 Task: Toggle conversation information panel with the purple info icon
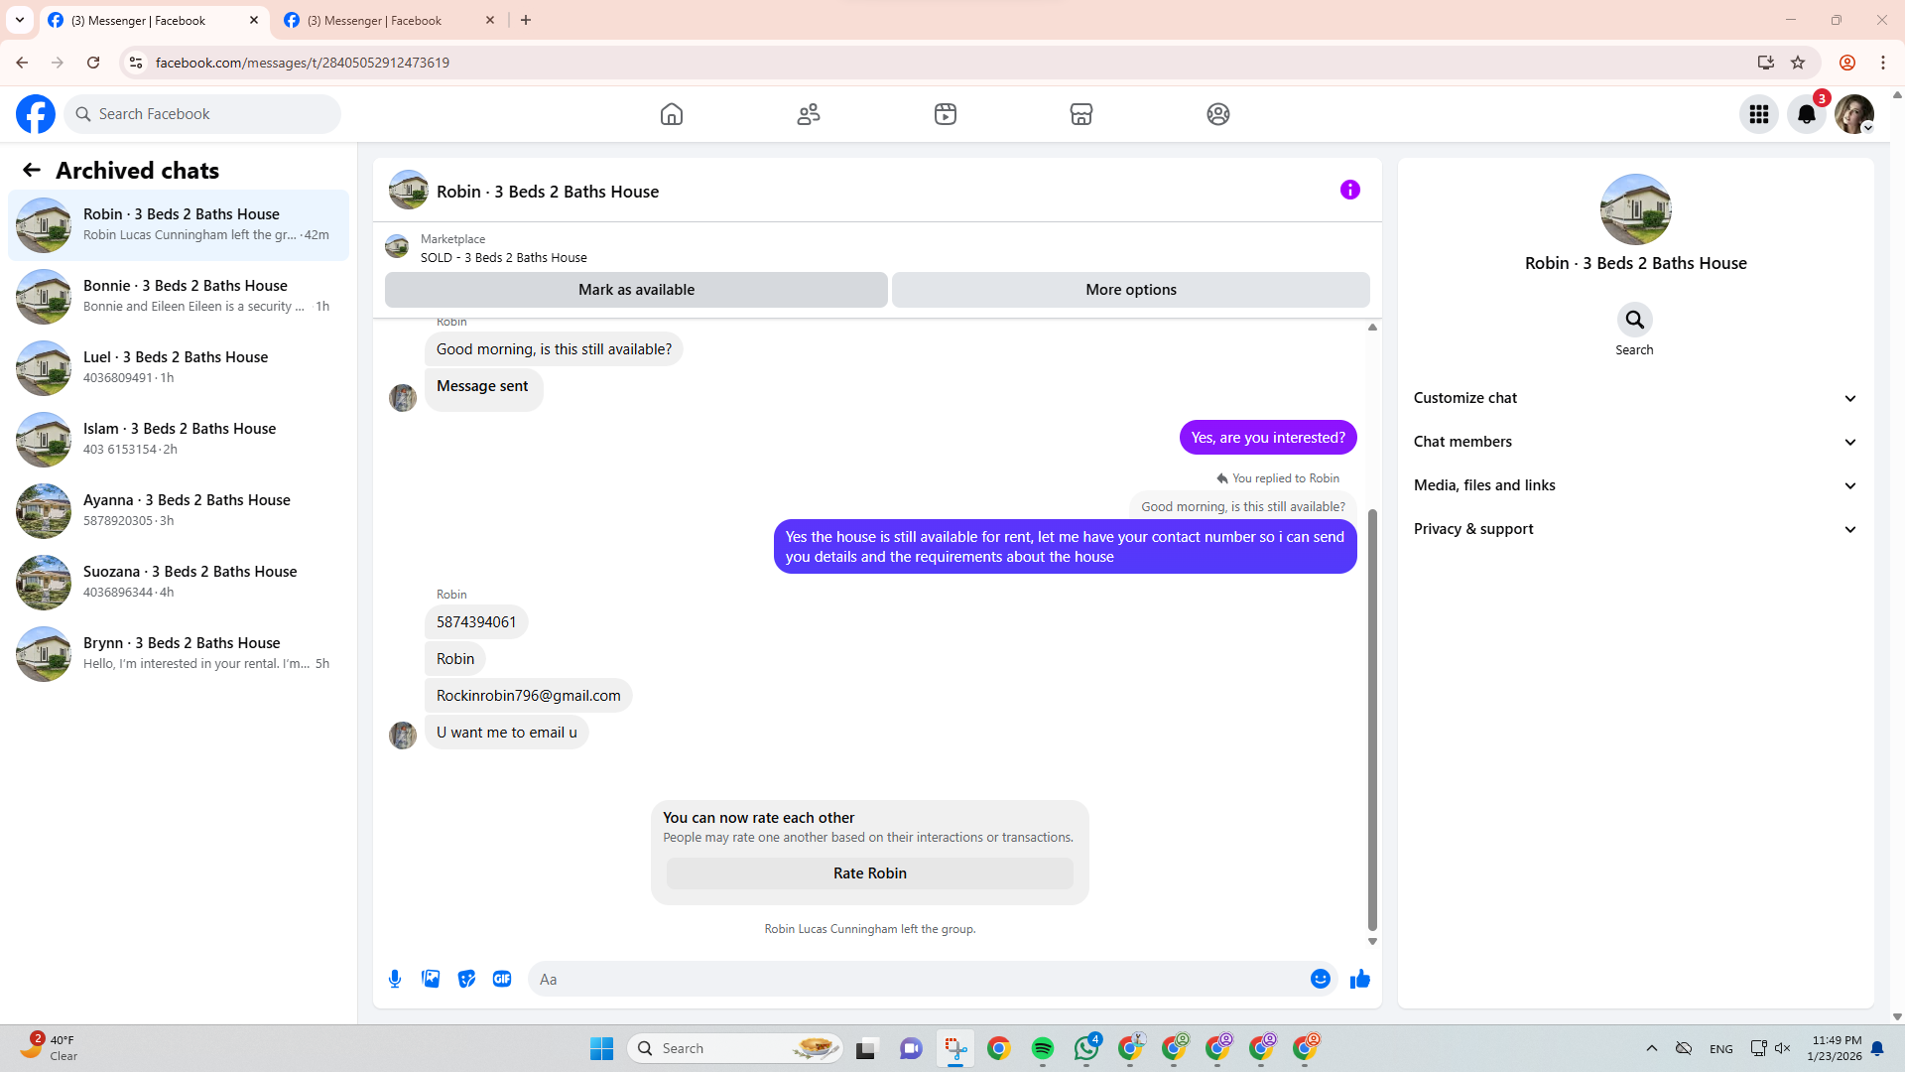pyautogui.click(x=1349, y=190)
